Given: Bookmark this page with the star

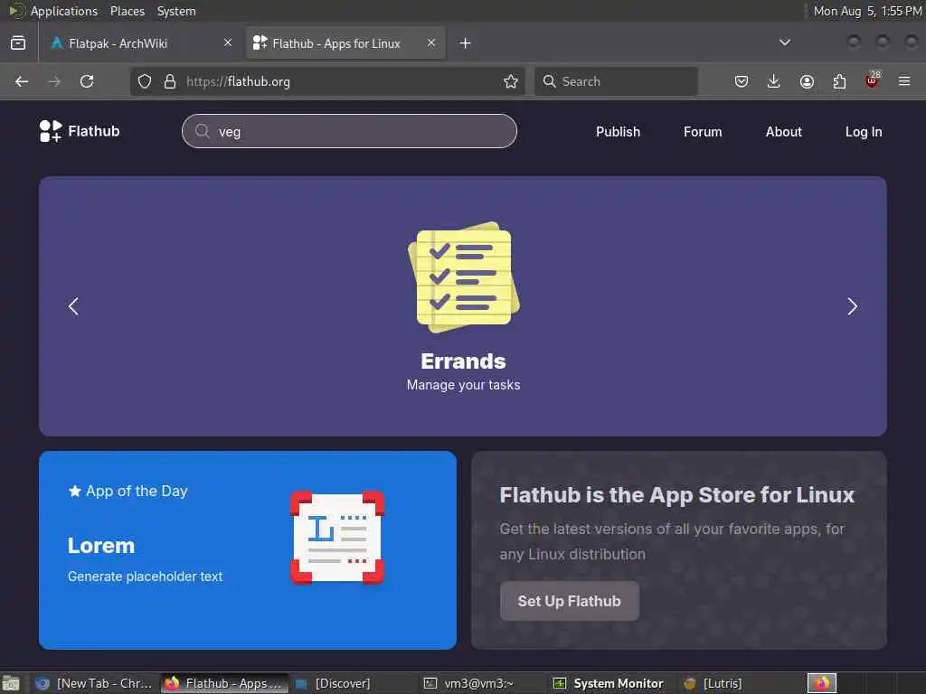Looking at the screenshot, I should (511, 81).
